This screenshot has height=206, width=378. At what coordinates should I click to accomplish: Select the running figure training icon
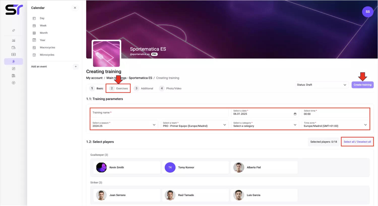coord(14,61)
